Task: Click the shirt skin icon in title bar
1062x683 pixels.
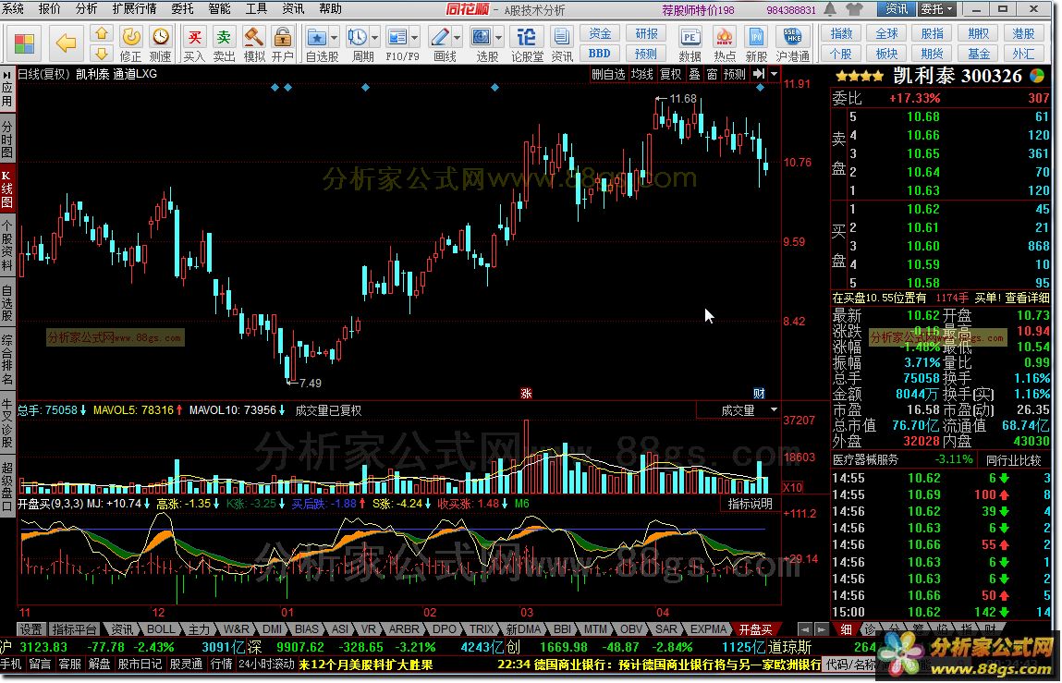Action: click(855, 9)
